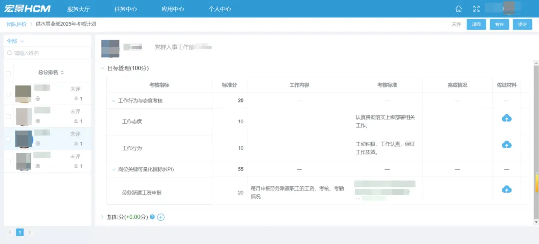
Task: Click the sort arrows beside 总分排名
Action: pyautogui.click(x=62, y=73)
